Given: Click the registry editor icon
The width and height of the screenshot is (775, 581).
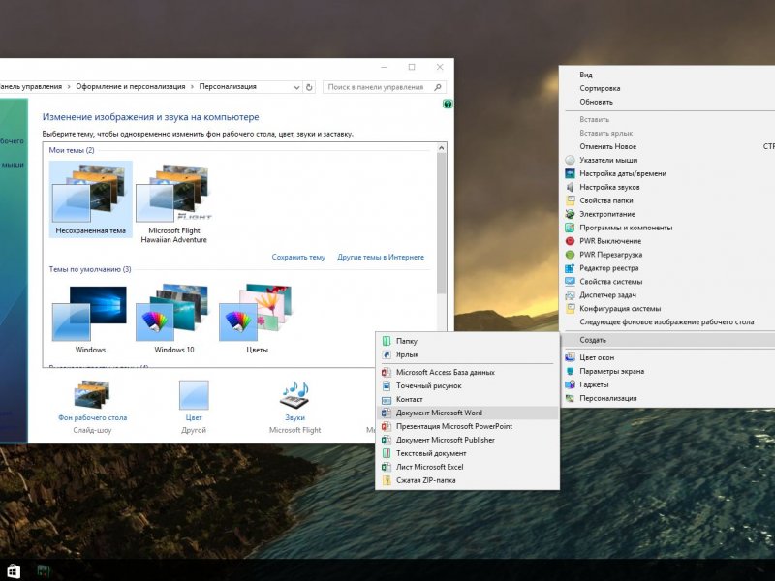Looking at the screenshot, I should click(x=570, y=268).
